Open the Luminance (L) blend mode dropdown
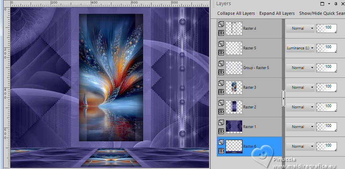Screen dimensions: 345x169 (300, 48)
